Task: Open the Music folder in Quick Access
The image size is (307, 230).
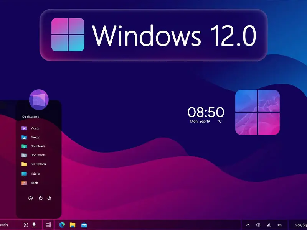Action: [x=30, y=183]
